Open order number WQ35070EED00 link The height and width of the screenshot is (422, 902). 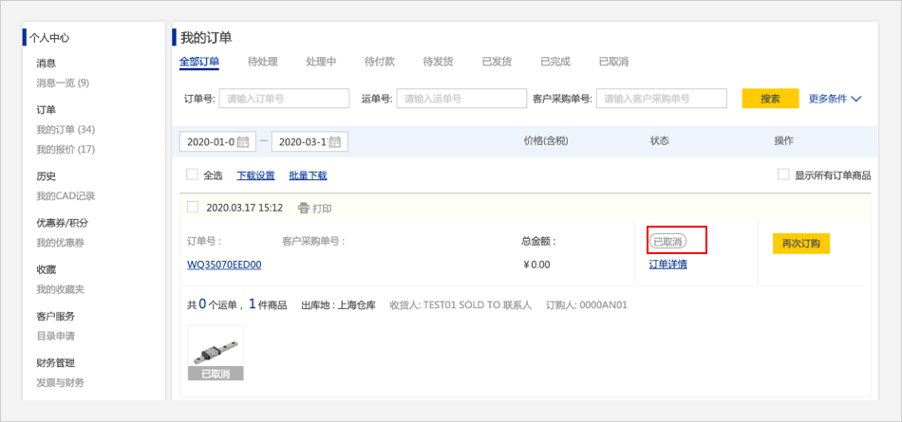224,265
